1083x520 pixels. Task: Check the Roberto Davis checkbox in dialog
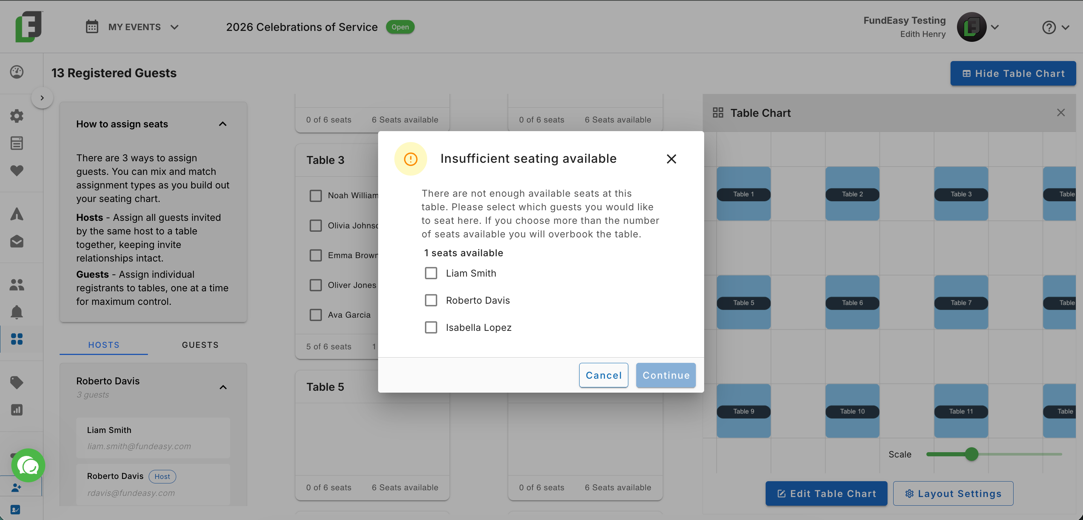pos(431,300)
